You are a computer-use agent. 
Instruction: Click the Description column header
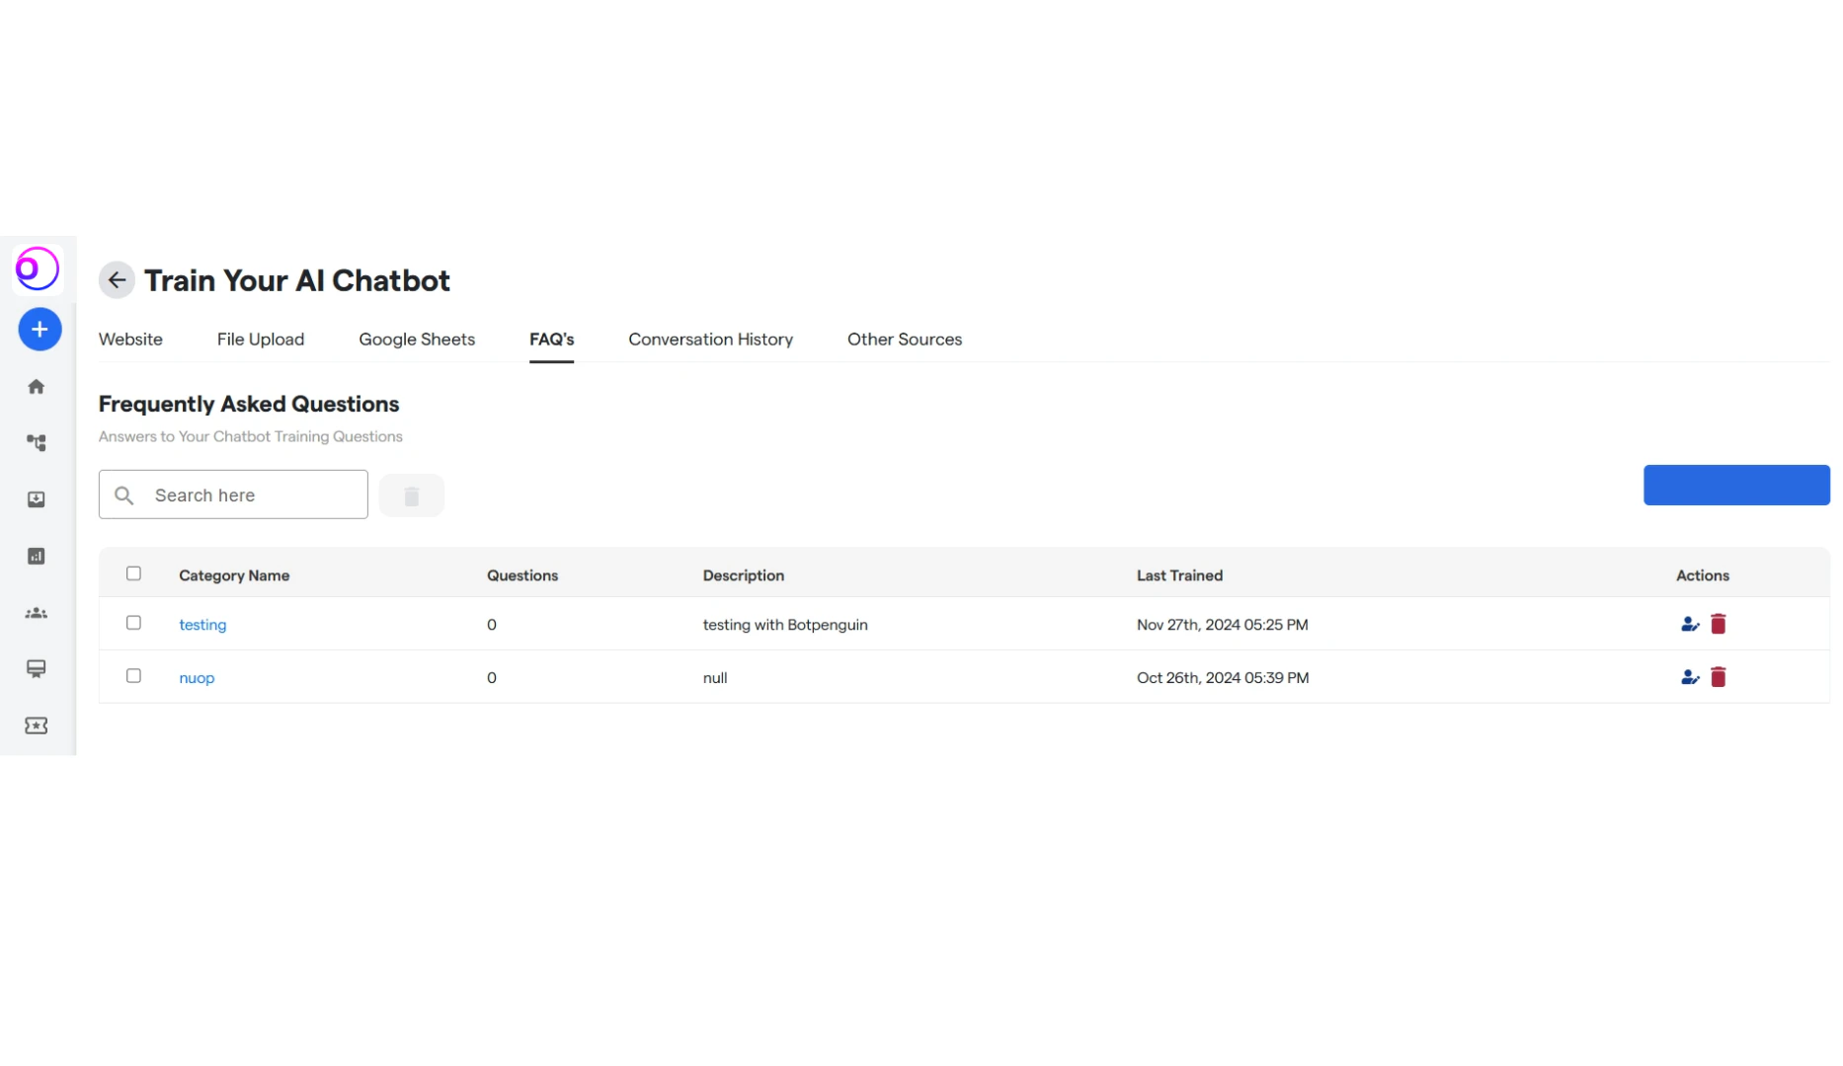(744, 575)
